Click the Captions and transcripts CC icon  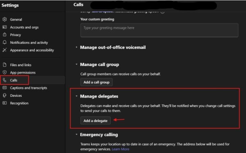point(5,88)
